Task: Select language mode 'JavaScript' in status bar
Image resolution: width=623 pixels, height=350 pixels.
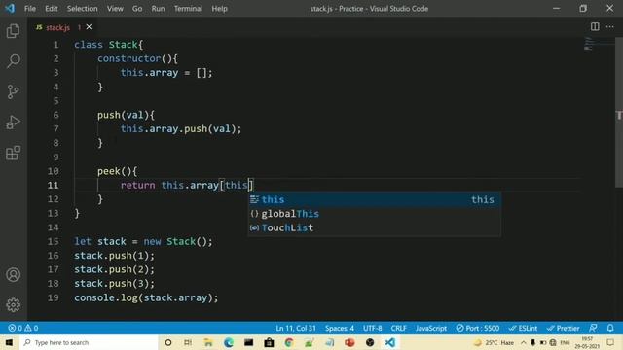Action: 431,329
